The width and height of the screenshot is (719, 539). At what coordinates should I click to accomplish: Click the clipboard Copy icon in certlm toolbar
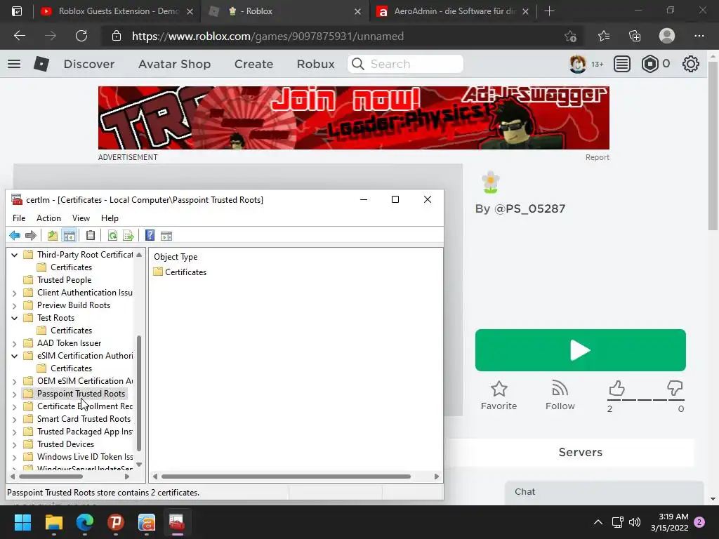(x=91, y=236)
